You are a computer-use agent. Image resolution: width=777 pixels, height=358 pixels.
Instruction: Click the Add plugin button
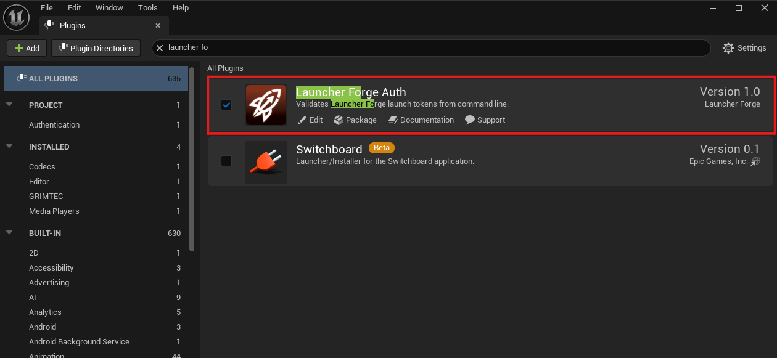pos(27,48)
